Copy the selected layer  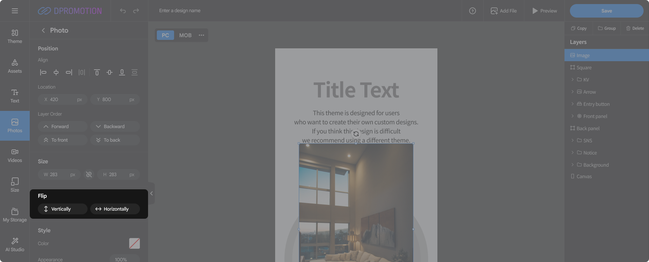pyautogui.click(x=579, y=28)
